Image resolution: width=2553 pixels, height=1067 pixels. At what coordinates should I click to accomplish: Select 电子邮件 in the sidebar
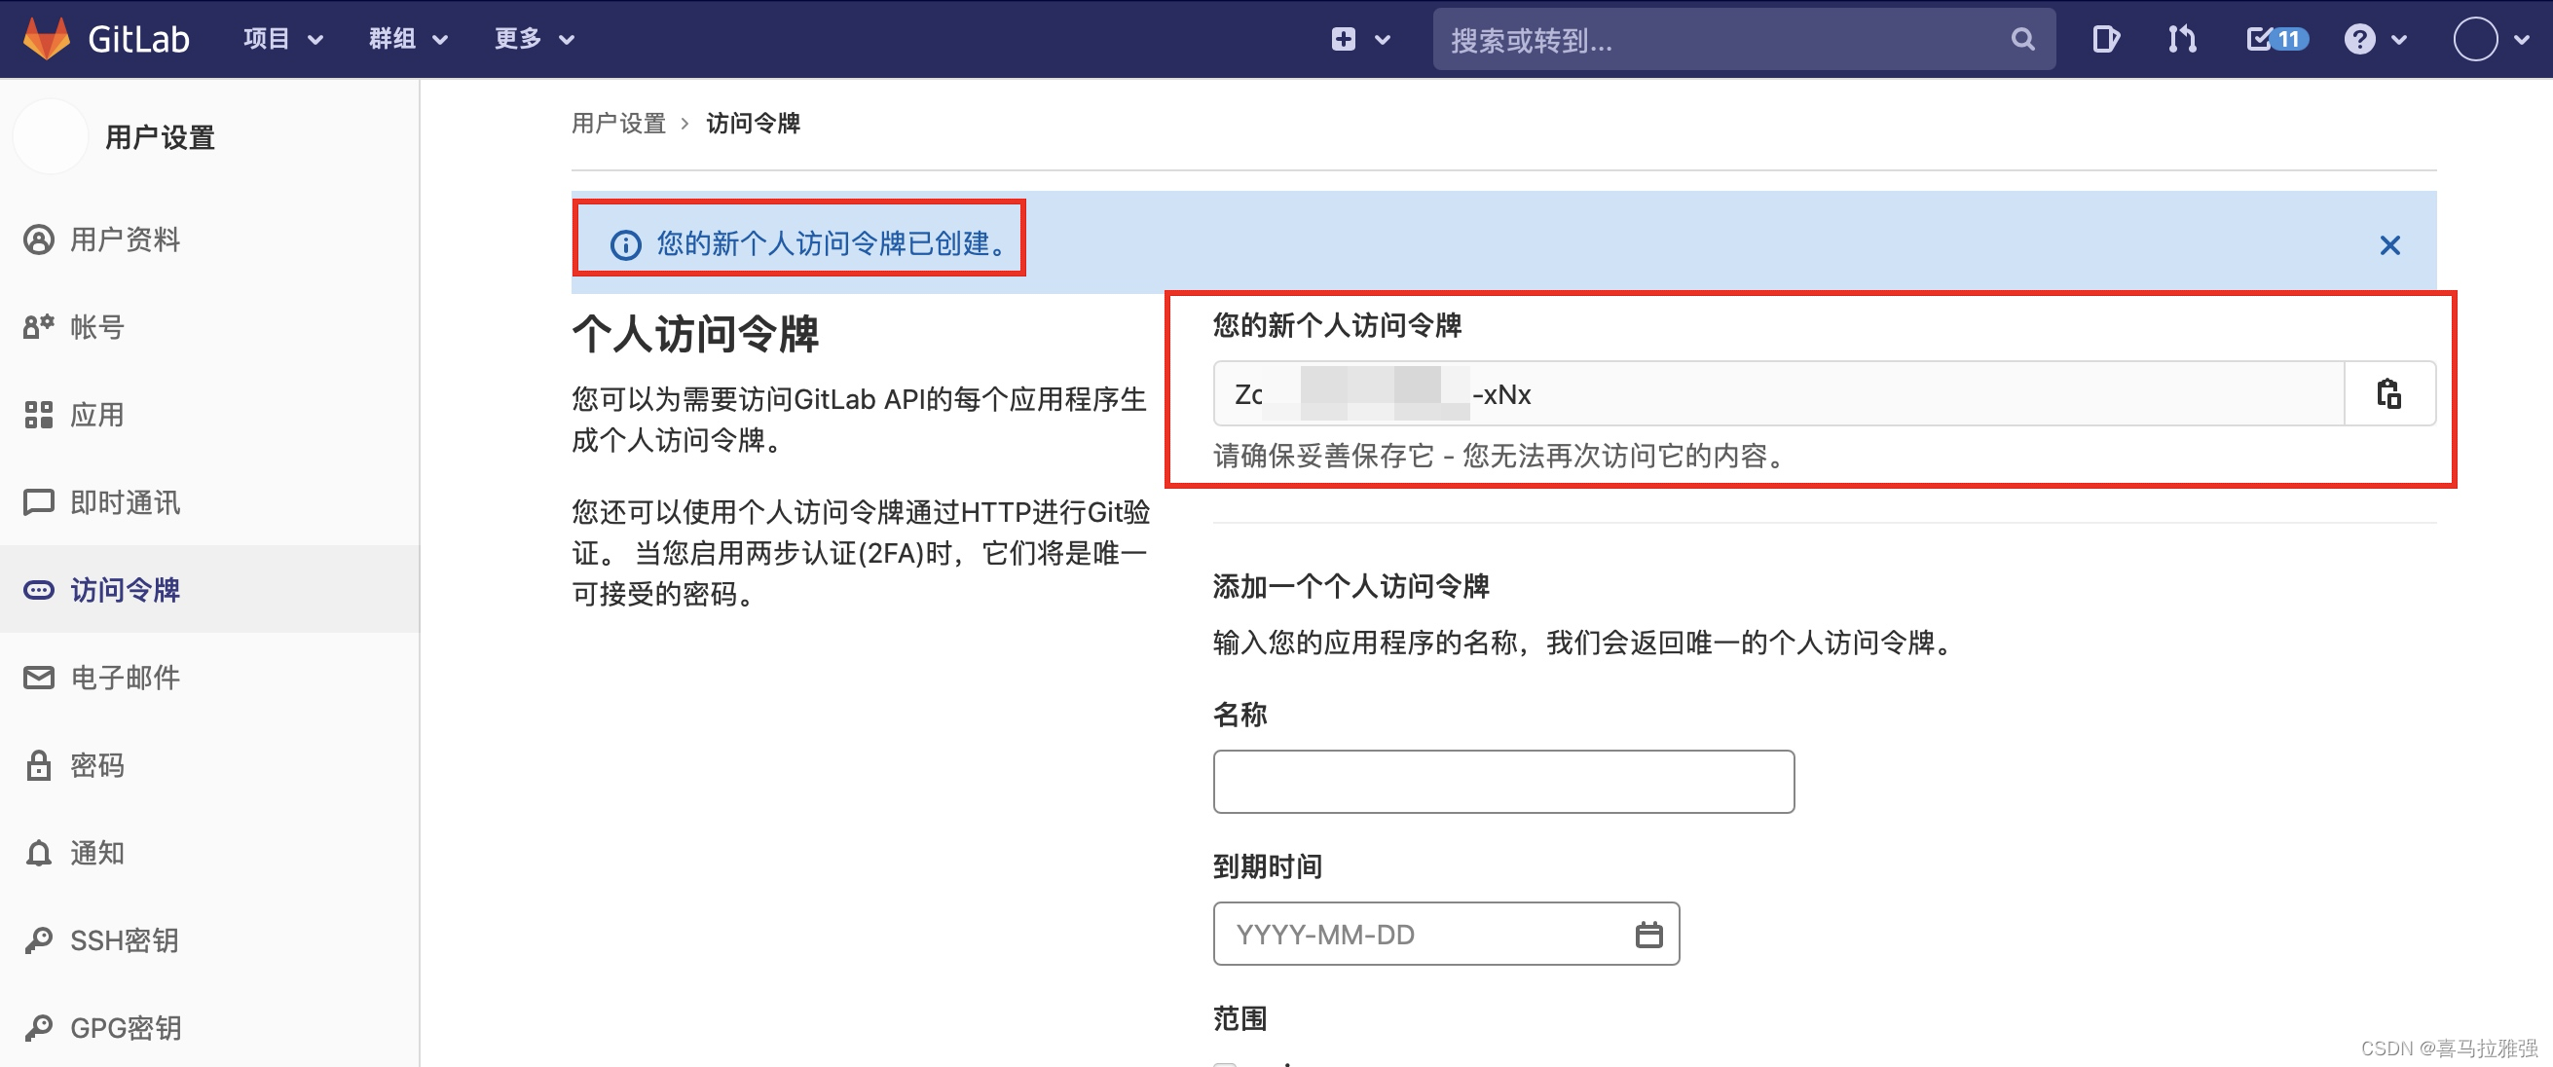tap(124, 678)
